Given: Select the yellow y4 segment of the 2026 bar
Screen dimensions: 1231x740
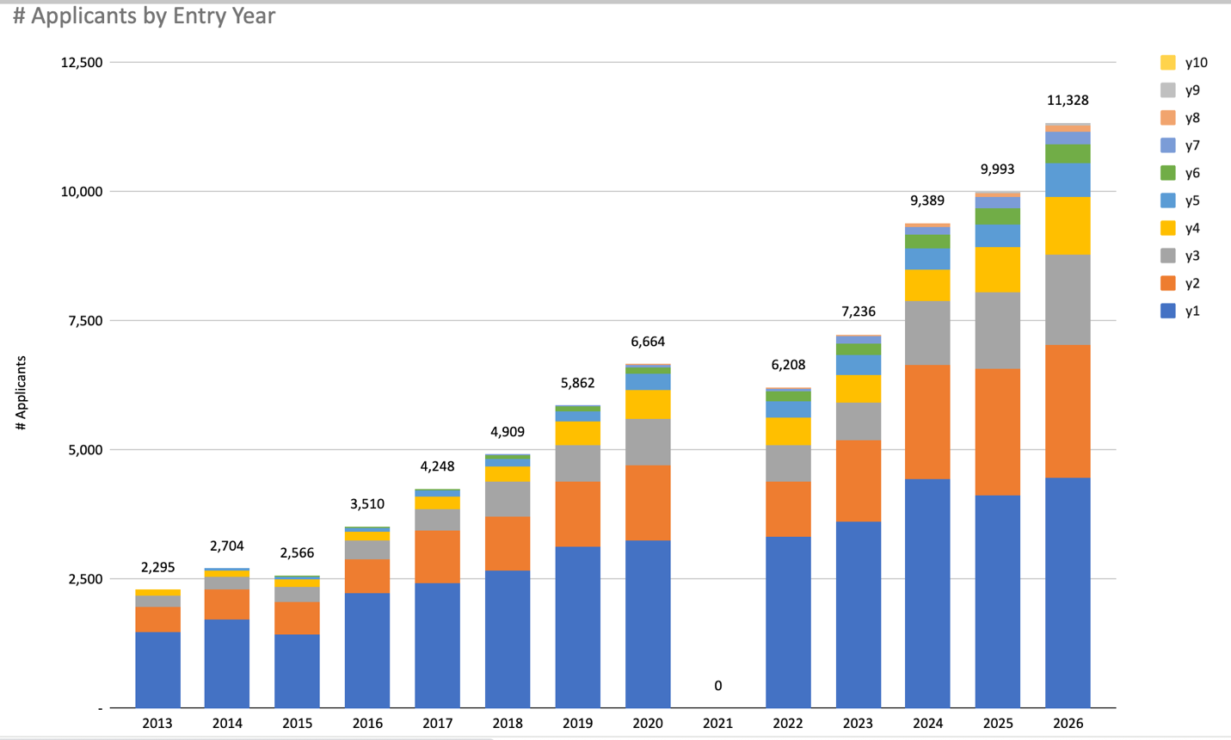Looking at the screenshot, I should click(x=1068, y=226).
